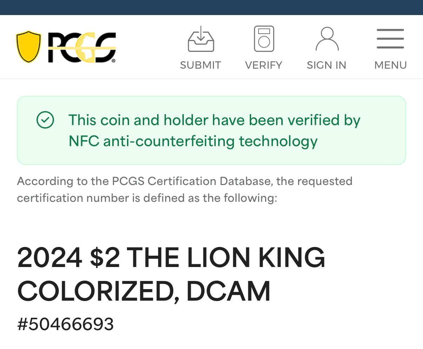The image size is (423, 349).
Task: Click the green verification checkmark icon
Action: tap(45, 120)
